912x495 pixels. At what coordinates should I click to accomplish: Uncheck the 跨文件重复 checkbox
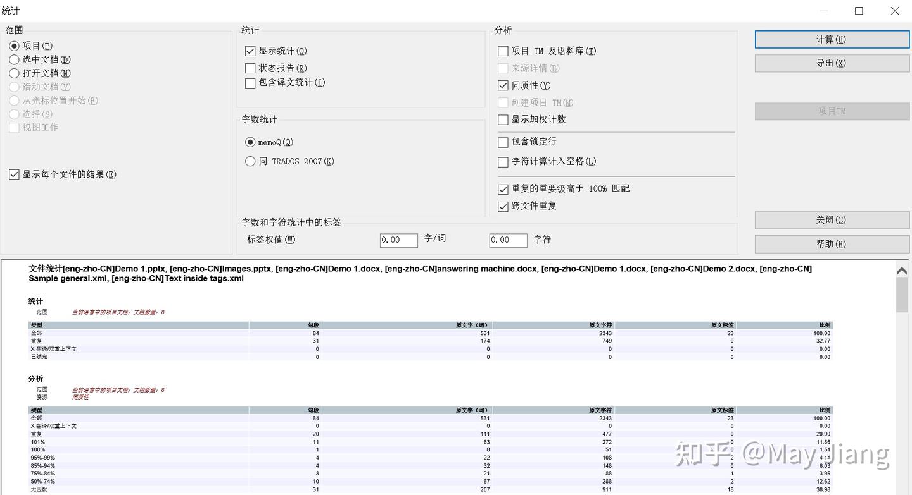[x=503, y=206]
